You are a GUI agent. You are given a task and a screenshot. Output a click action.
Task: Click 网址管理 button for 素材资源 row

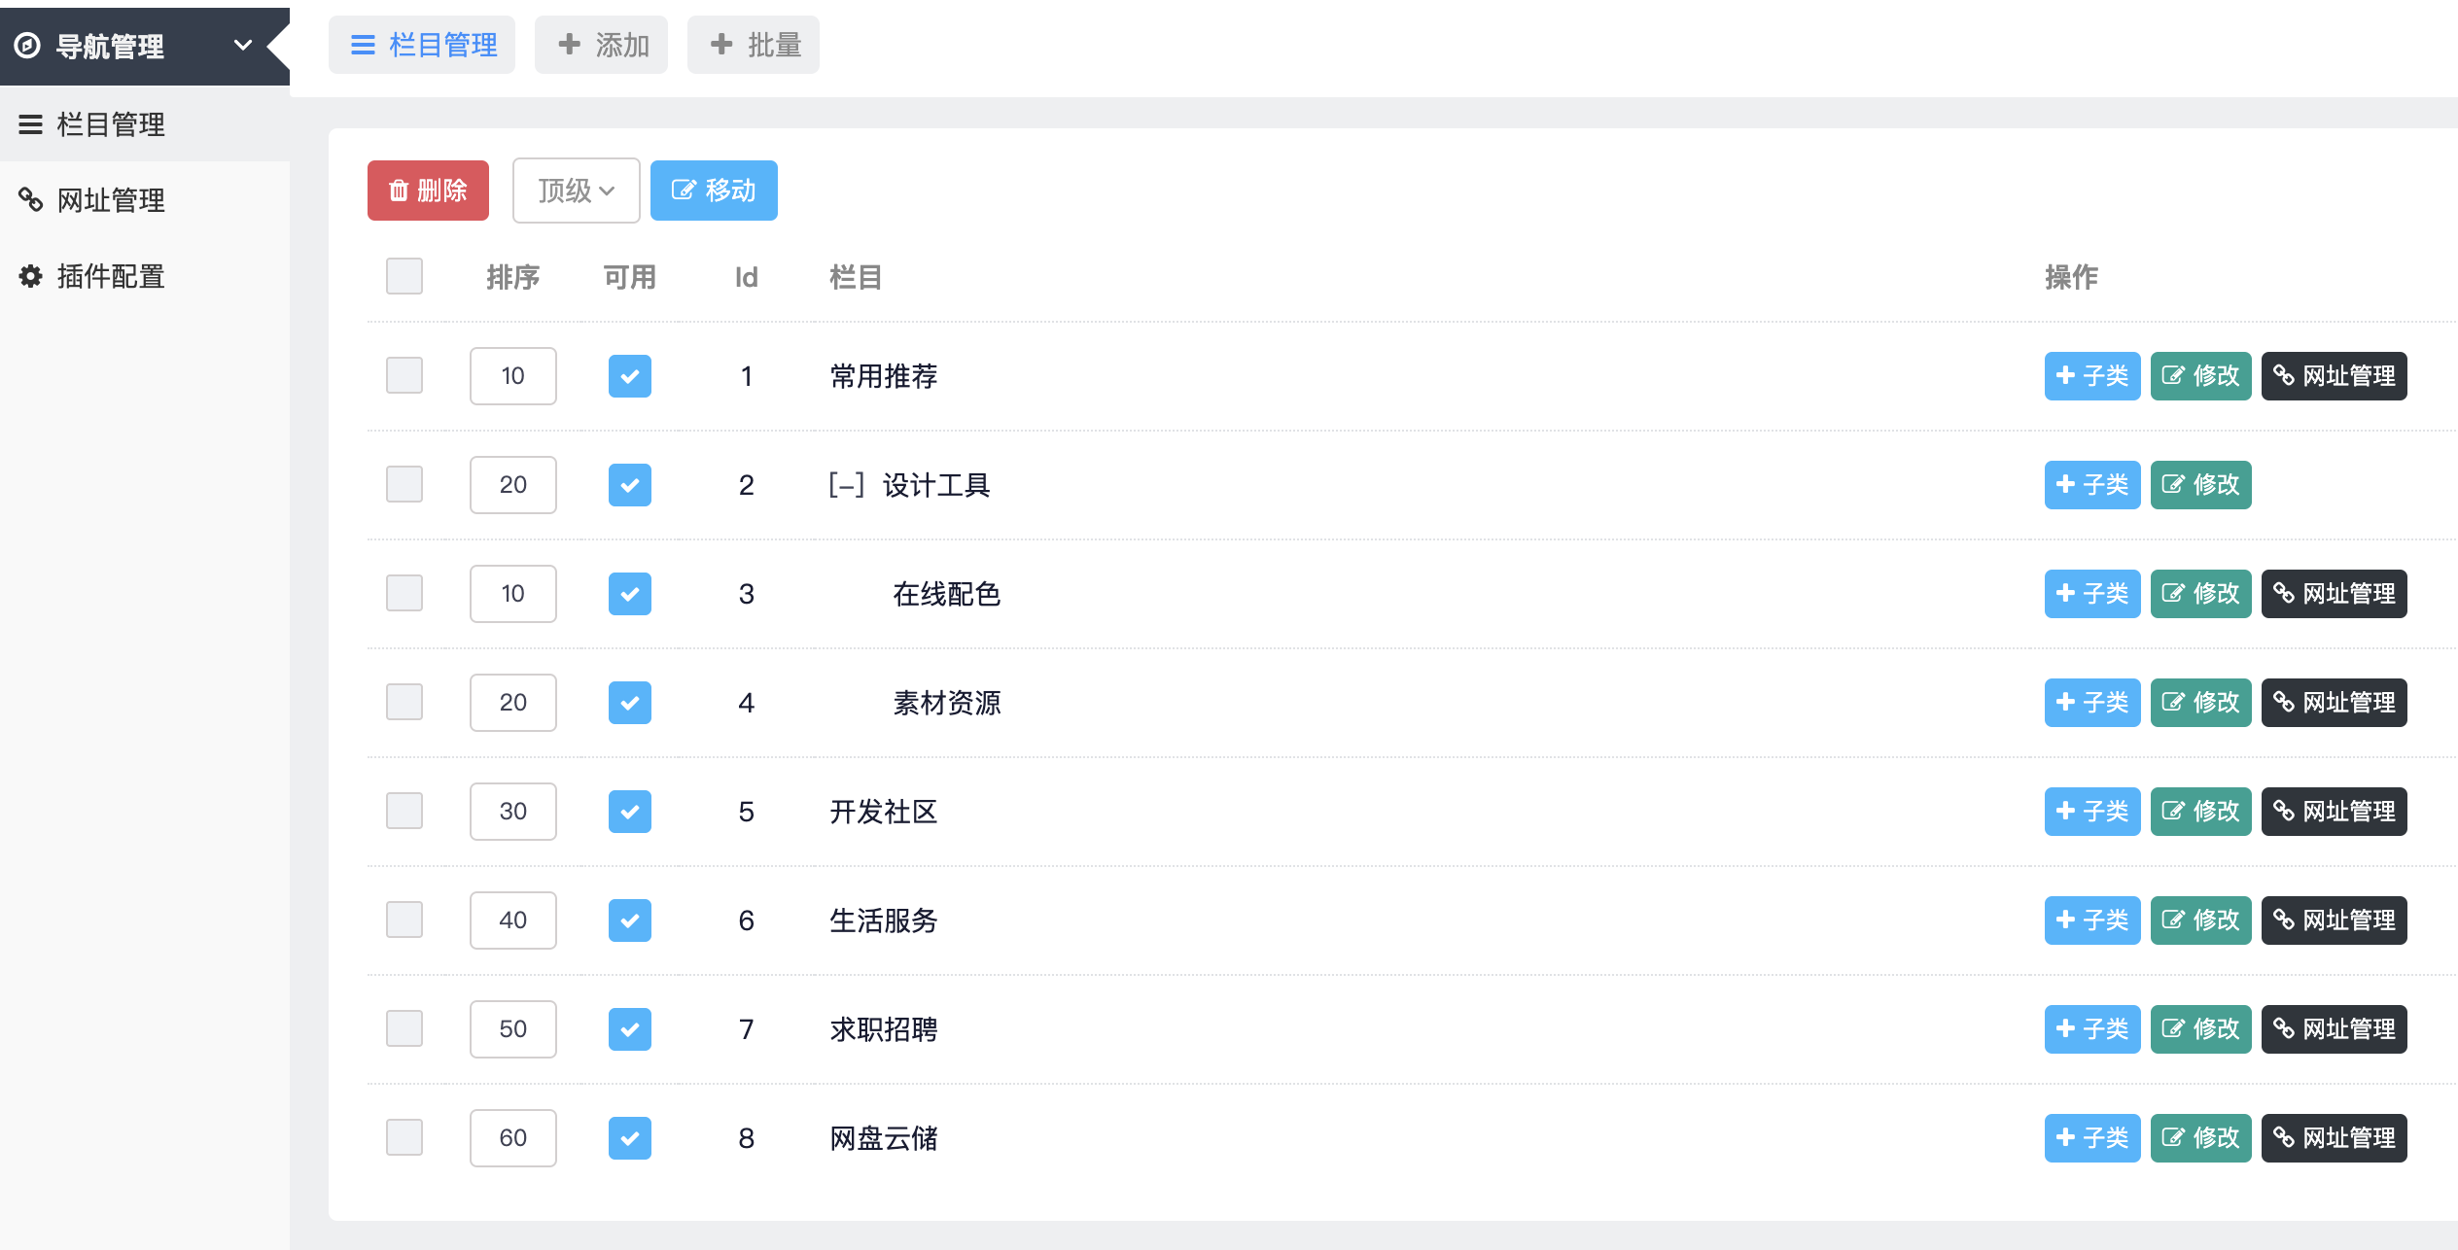click(x=2335, y=703)
